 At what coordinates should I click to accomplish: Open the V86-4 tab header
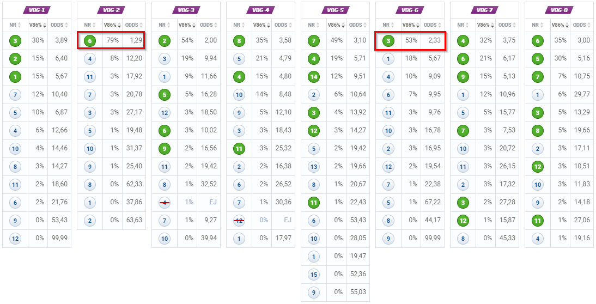260,10
